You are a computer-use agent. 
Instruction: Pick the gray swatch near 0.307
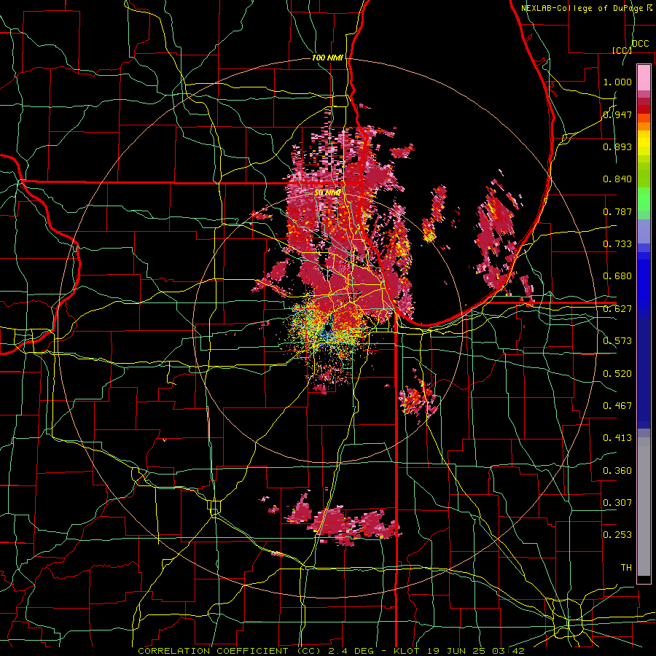pyautogui.click(x=644, y=507)
